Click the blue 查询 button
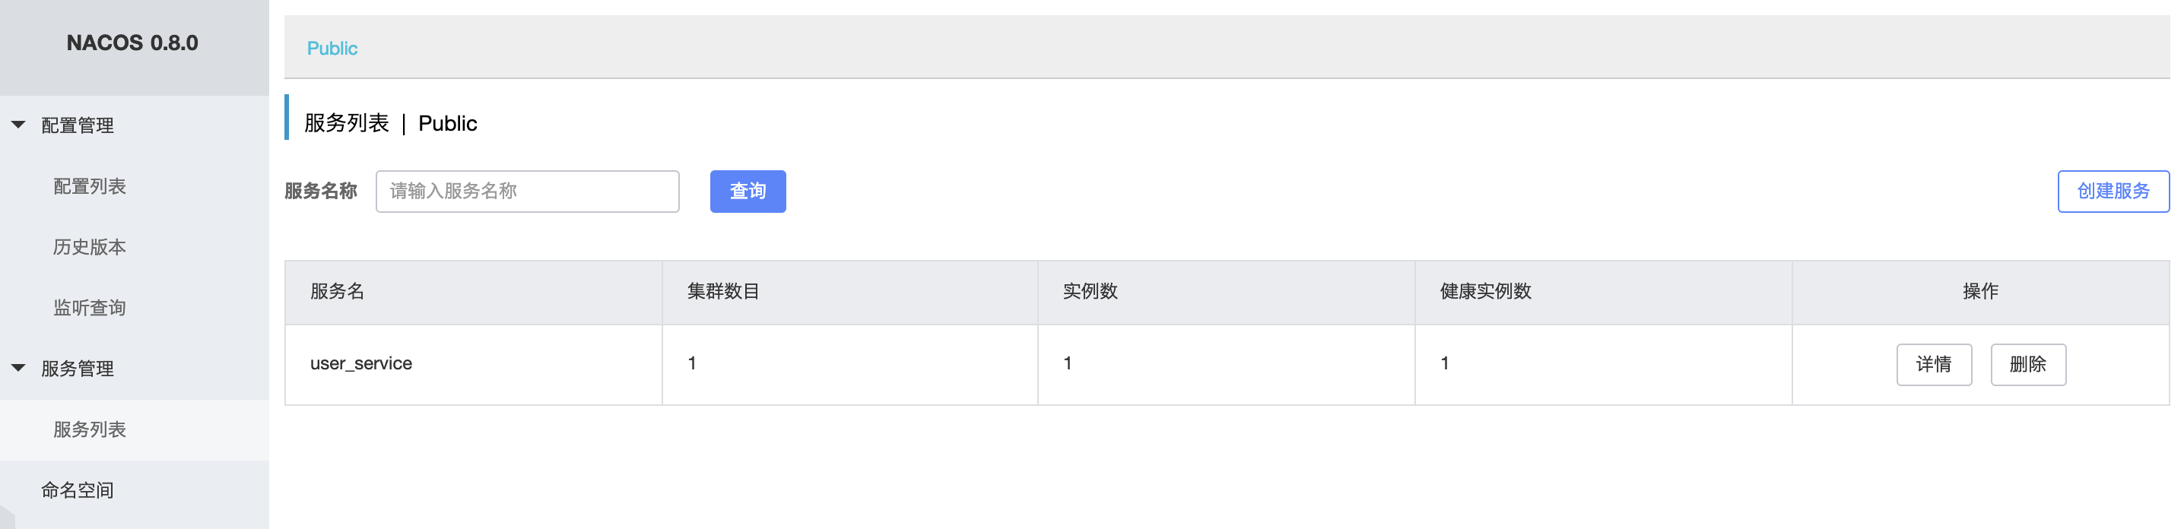This screenshot has width=2184, height=529. (x=748, y=192)
